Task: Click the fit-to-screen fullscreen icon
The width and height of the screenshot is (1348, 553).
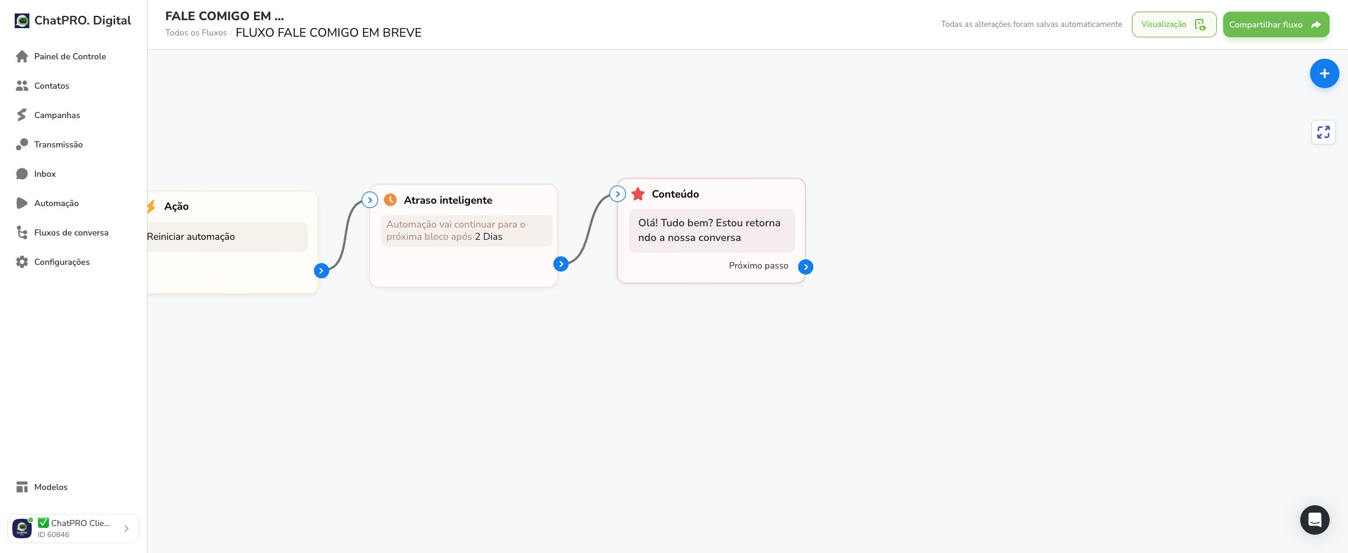Action: point(1324,132)
